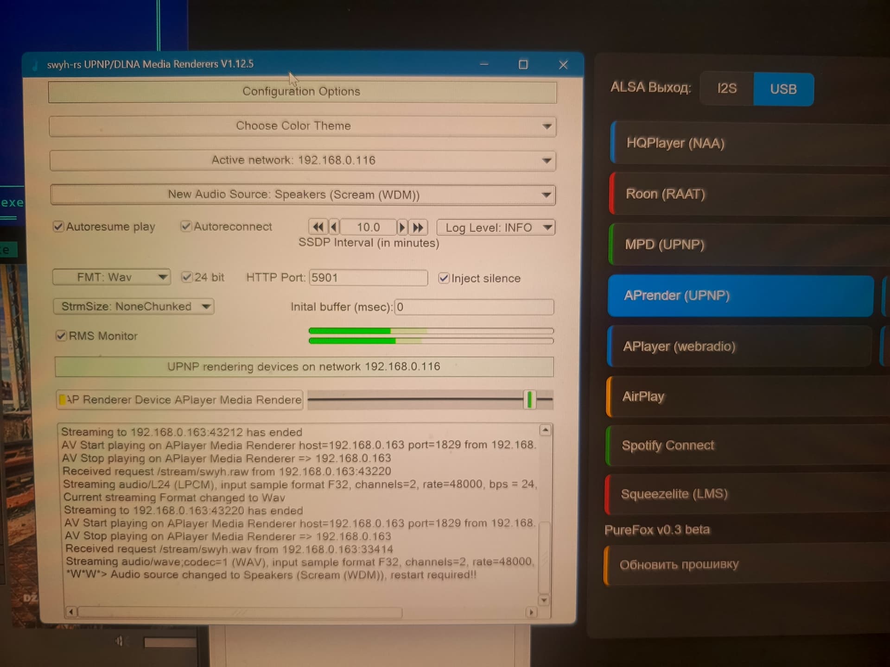This screenshot has width=890, height=667.
Task: Uncheck the Inject silence option
Action: [x=444, y=278]
